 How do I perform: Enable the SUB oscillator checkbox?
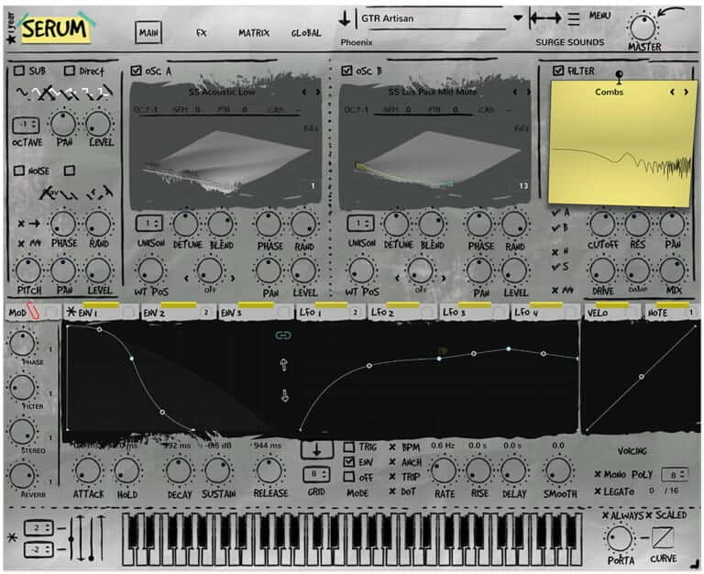point(19,71)
